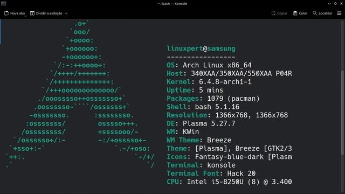Click the OS line Arch Linux x86_64
The height and width of the screenshot is (194, 345).
[209, 65]
